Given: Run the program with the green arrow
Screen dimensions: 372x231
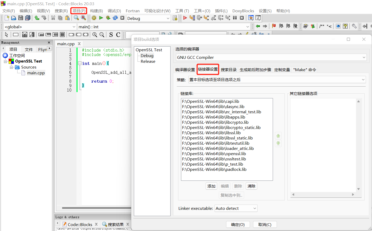Looking at the screenshot, I should coord(101,18).
